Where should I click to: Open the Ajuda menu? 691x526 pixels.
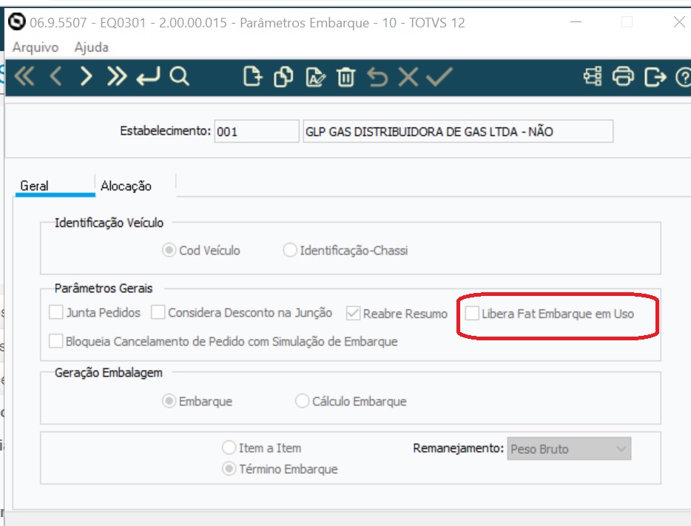click(92, 47)
